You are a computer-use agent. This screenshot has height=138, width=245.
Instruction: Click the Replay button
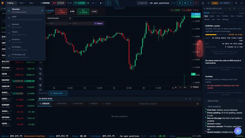tap(194, 87)
